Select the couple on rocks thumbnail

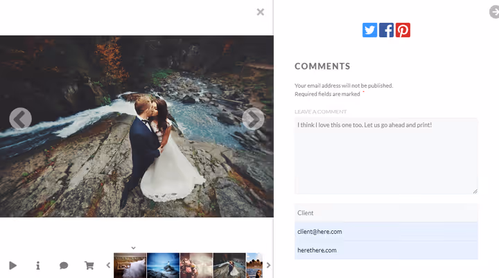229,266
